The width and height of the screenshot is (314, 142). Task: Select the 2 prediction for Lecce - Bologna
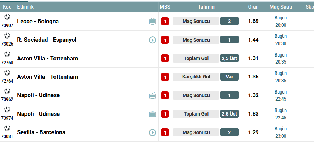[229, 21]
